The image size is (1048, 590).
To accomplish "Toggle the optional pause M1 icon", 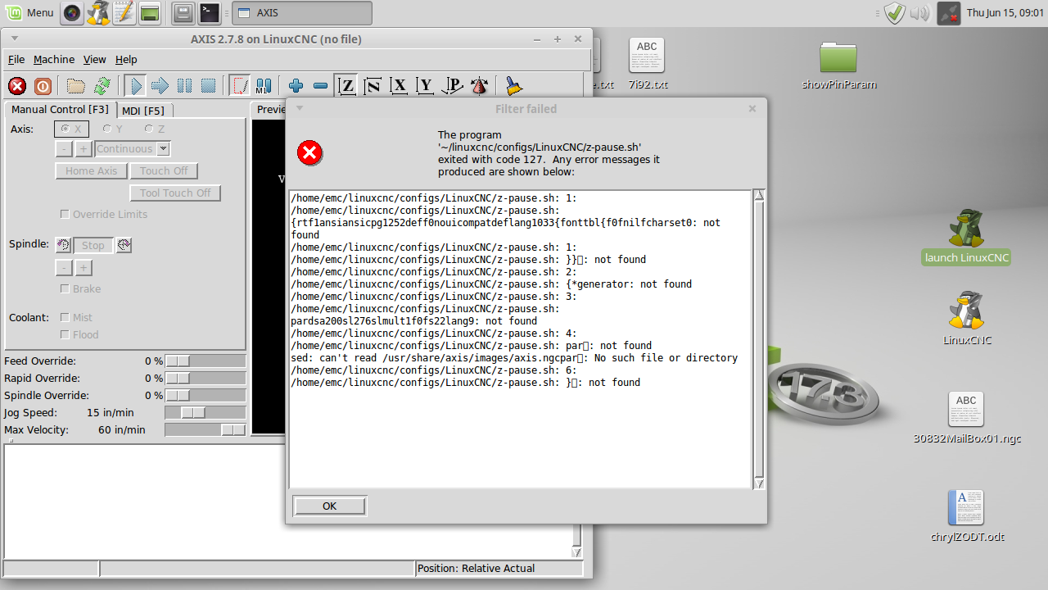I will tap(264, 85).
